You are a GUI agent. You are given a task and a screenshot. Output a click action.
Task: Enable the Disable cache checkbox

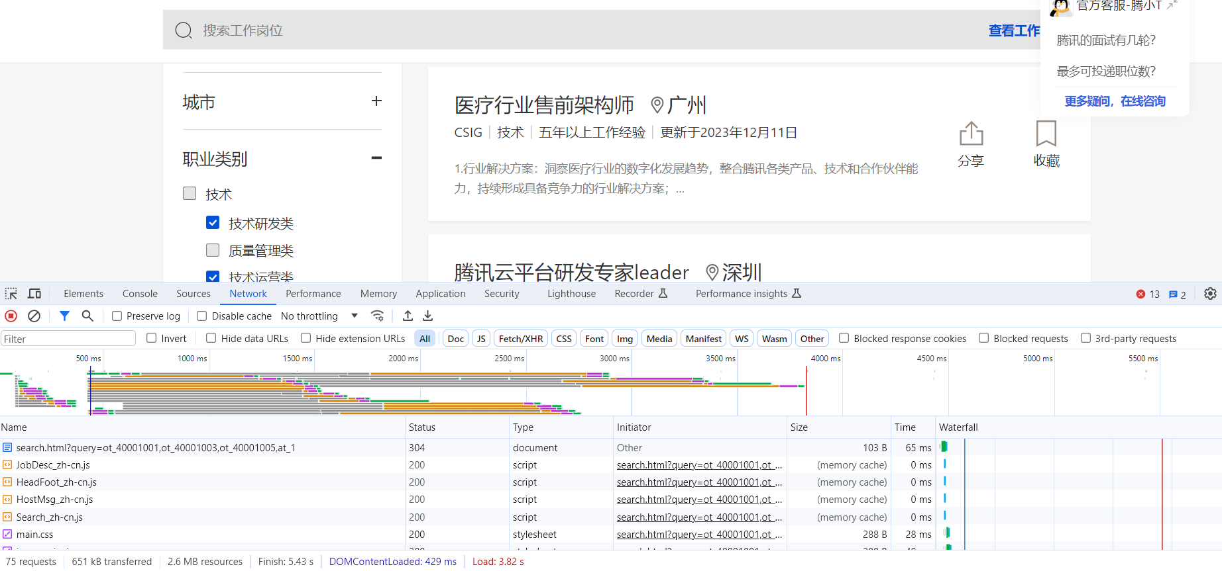(x=202, y=316)
